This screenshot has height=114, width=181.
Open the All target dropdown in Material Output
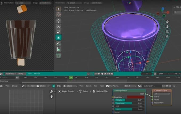[x=162, y=94]
